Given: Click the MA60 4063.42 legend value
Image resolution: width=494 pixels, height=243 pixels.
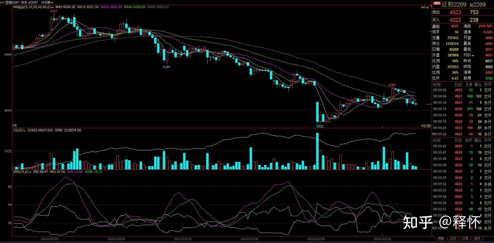Looking at the screenshot, I should click(x=158, y=7).
